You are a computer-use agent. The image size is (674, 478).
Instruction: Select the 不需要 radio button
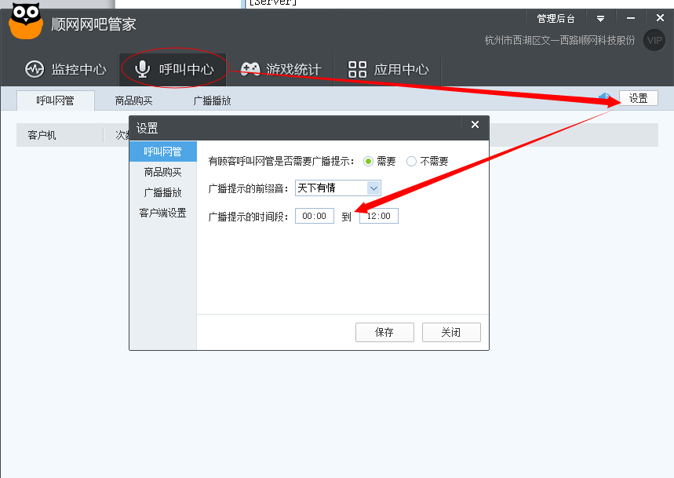point(411,161)
